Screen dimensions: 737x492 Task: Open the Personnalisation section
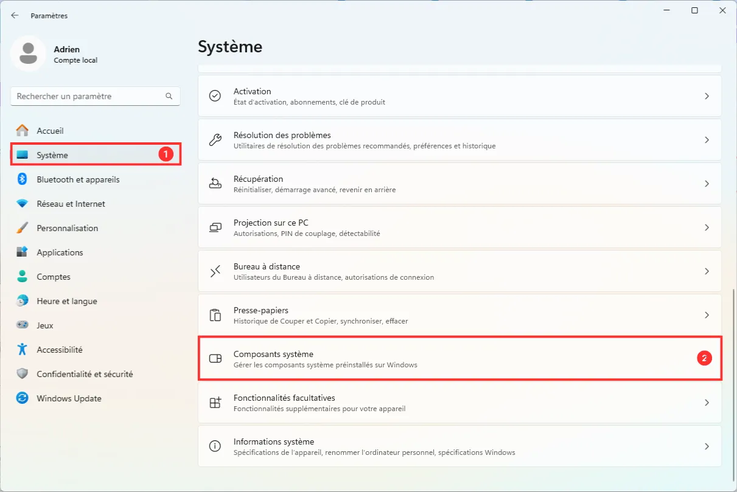(x=96, y=228)
